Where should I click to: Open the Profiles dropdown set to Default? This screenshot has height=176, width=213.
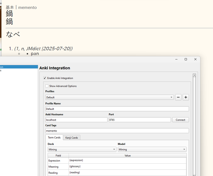coord(109,97)
